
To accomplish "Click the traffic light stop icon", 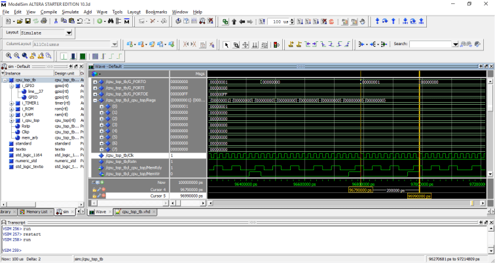I will click(276, 44).
